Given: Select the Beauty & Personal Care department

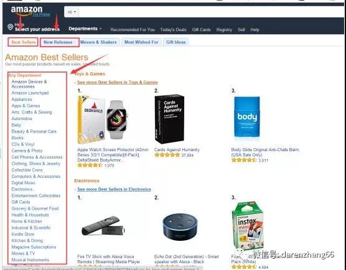Looking at the screenshot, I should point(34,131).
